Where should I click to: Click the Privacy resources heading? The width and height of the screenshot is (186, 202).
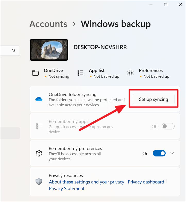point(66,175)
